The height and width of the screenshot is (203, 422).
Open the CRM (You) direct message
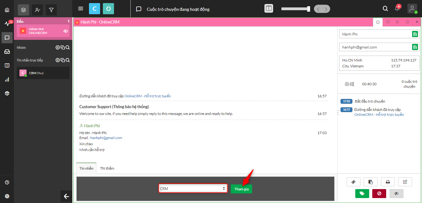43,73
